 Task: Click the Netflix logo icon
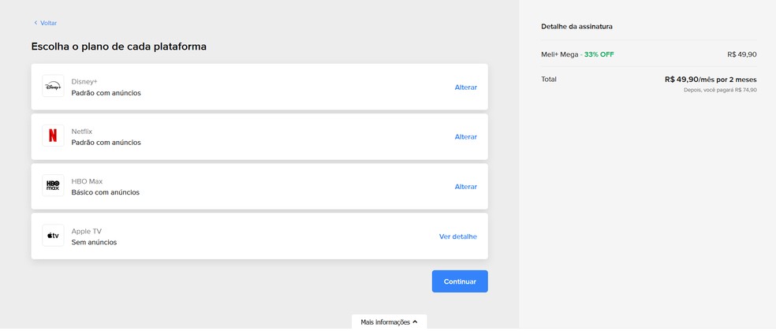click(x=53, y=136)
